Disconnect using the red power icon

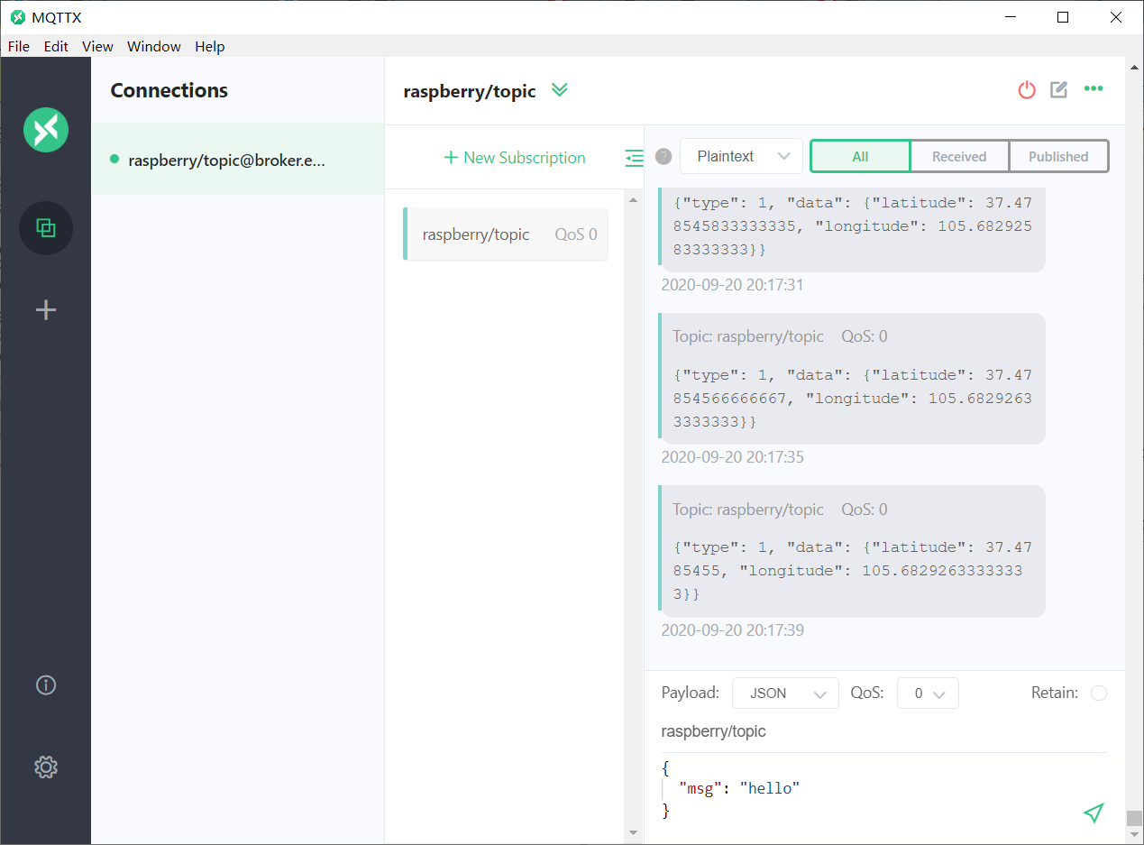pyautogui.click(x=1027, y=89)
